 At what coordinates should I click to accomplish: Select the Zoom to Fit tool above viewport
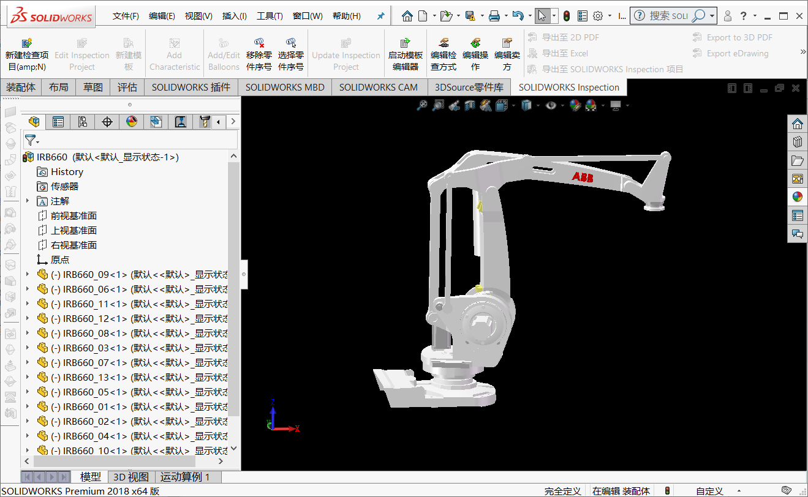[421, 105]
